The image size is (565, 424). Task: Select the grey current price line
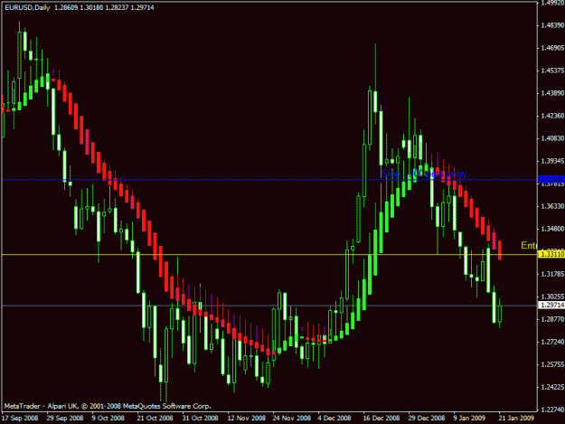pyautogui.click(x=268, y=306)
